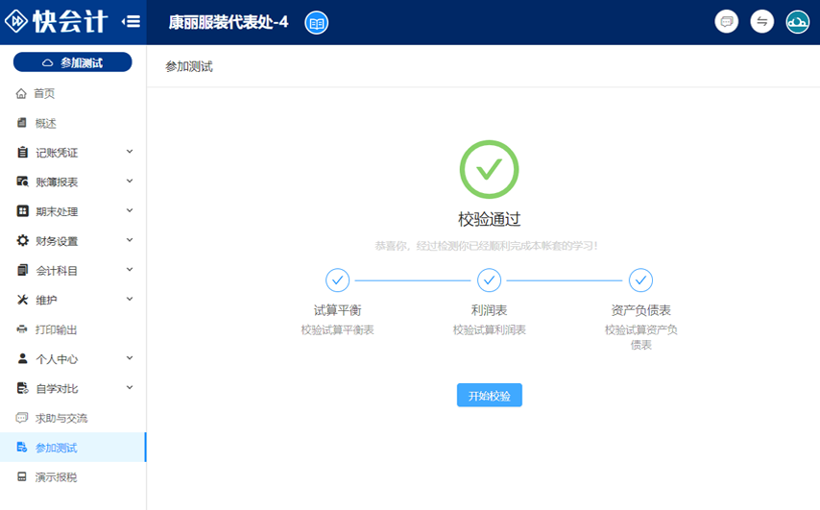Open 演示报税 in the sidebar

(x=56, y=477)
